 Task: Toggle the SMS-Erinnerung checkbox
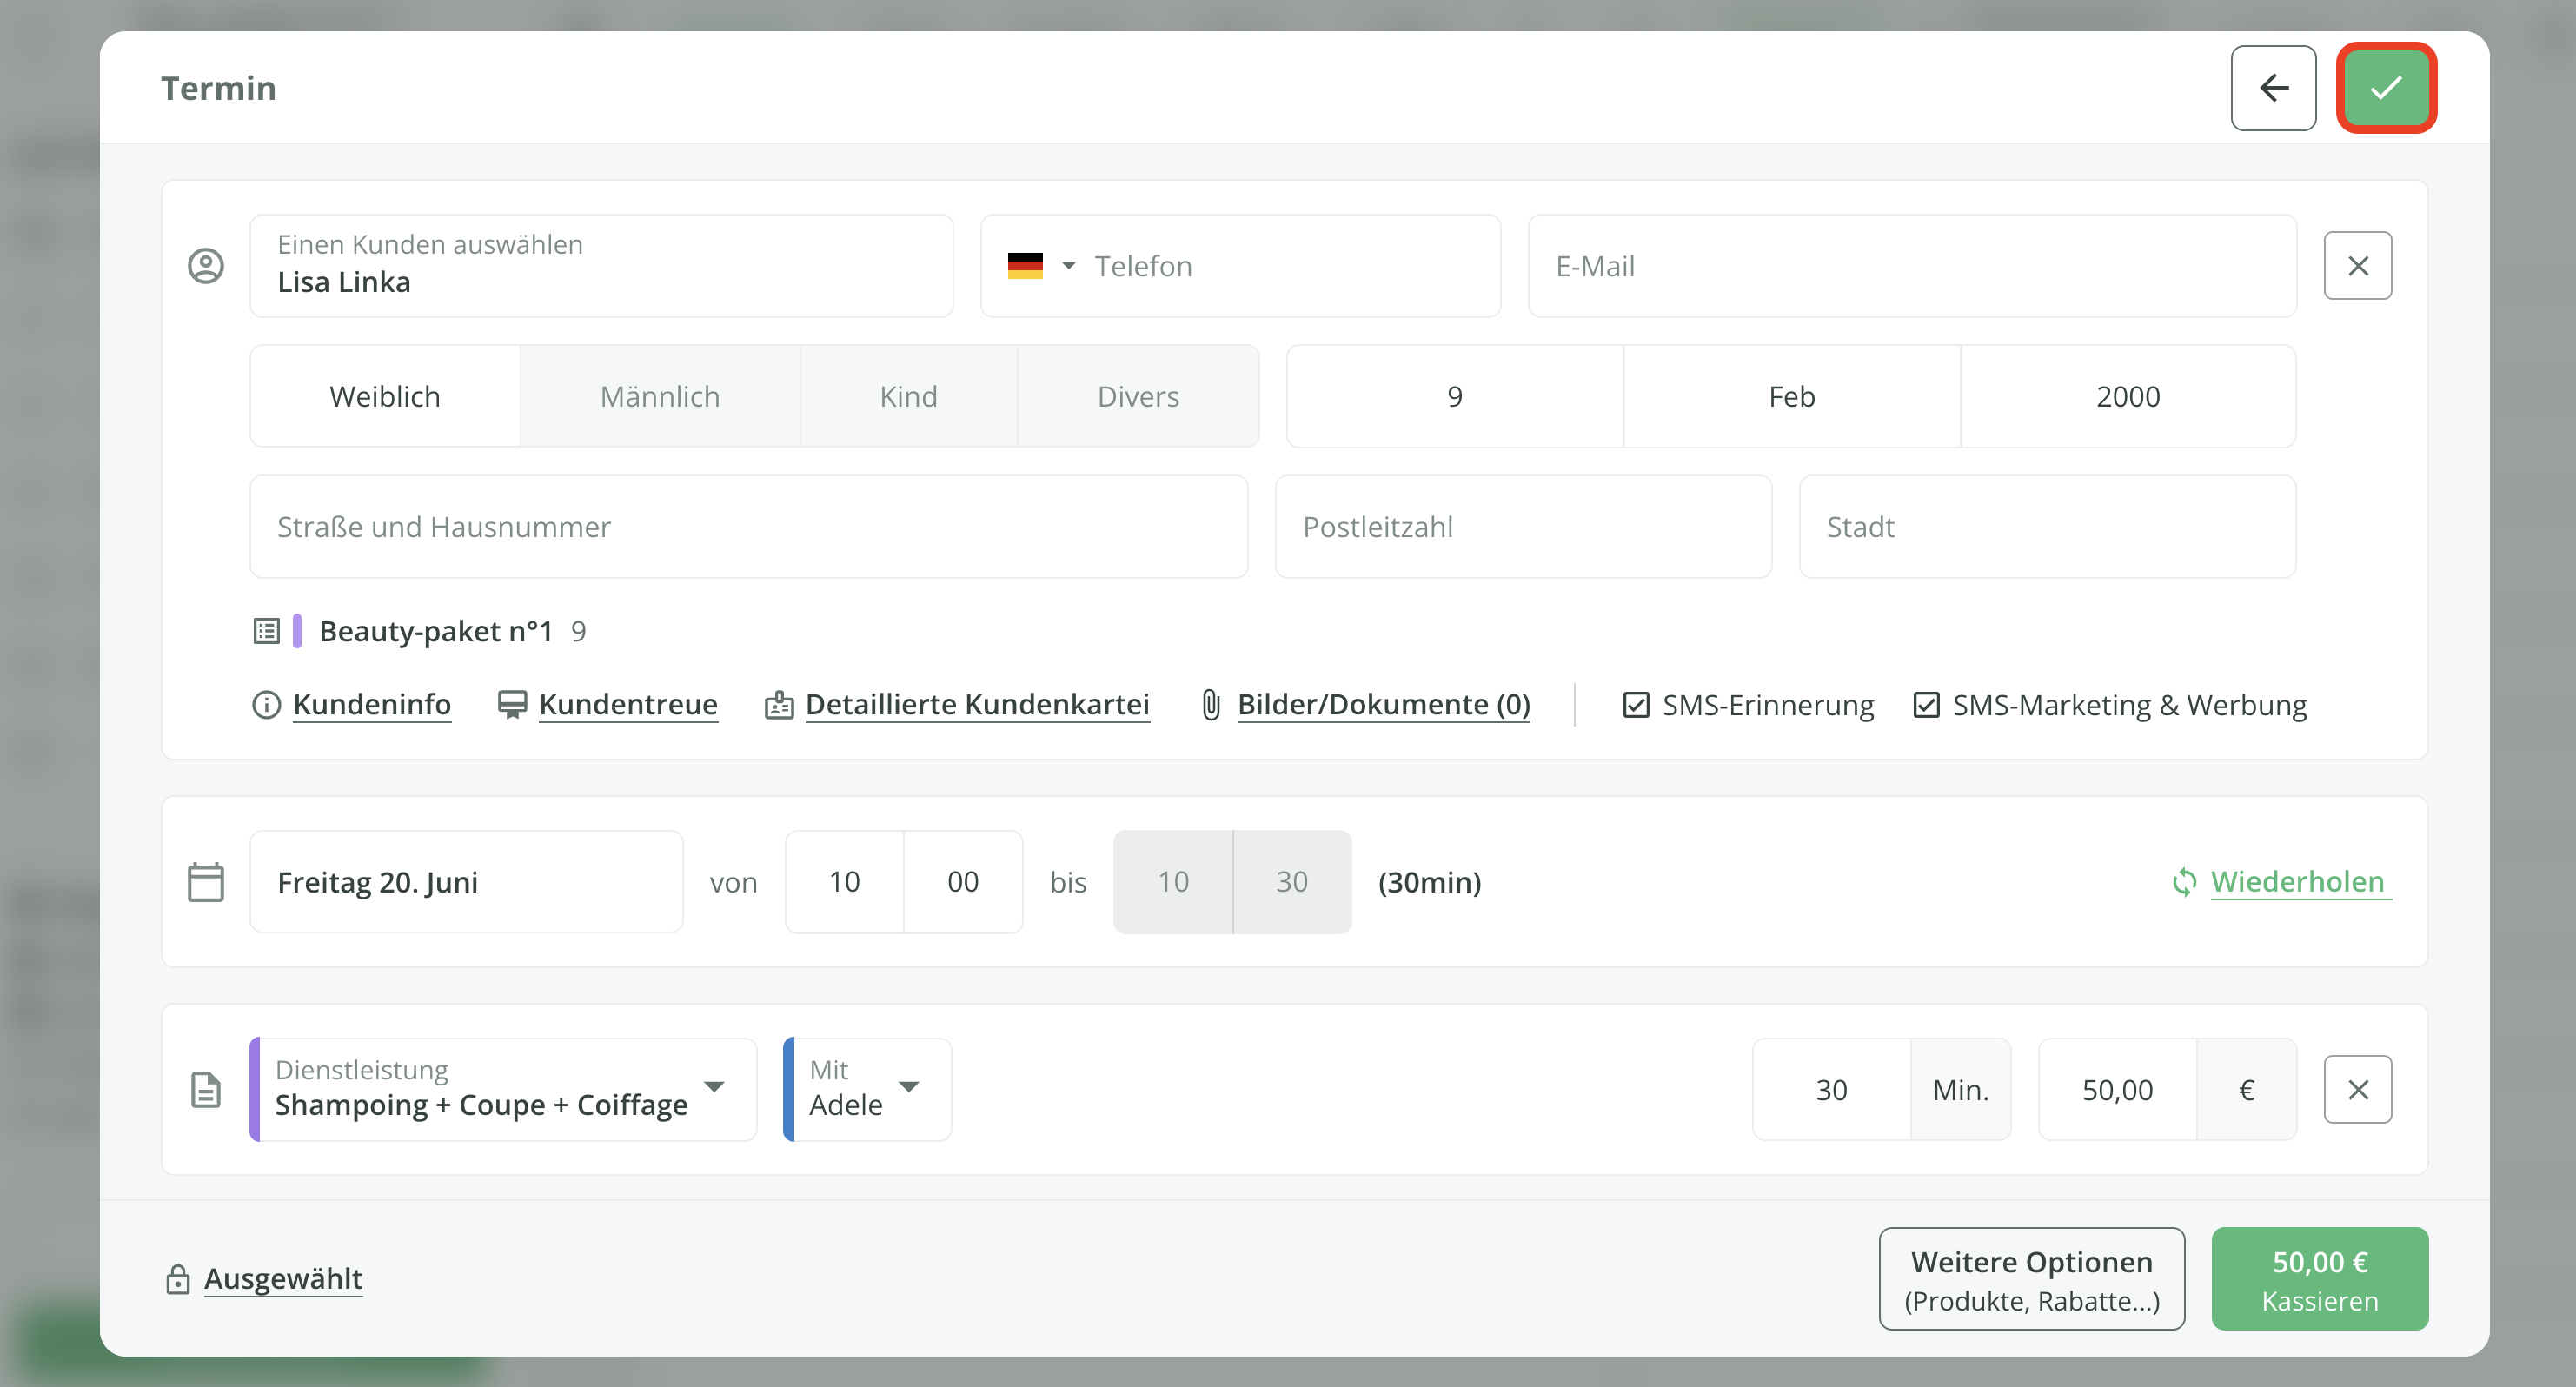tap(1636, 705)
